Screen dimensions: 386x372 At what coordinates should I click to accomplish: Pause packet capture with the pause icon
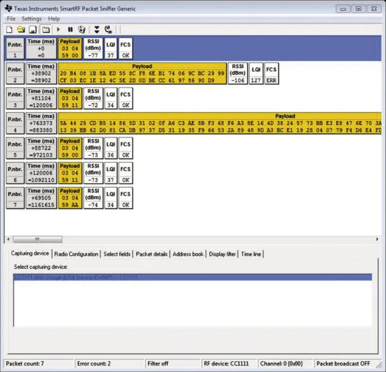tap(70, 30)
